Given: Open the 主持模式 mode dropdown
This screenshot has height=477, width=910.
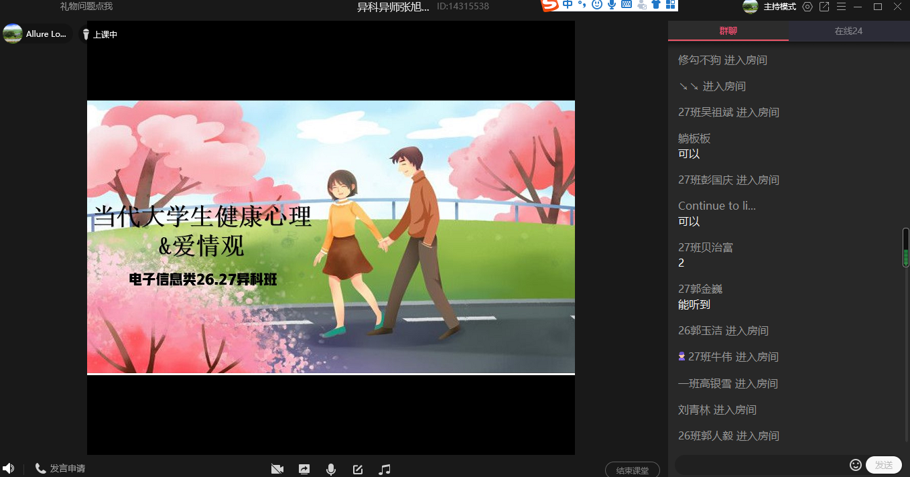Looking at the screenshot, I should 779,7.
